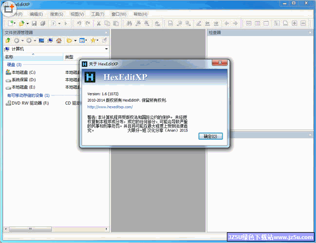This screenshot has height=243, width=316.
Task: Open the script run dropdown arrow
Action: pyautogui.click(x=59, y=23)
